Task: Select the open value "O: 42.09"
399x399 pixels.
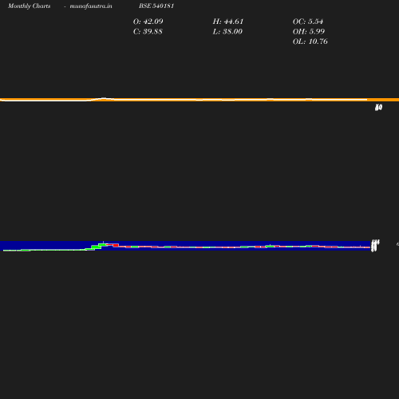Action: click(148, 22)
